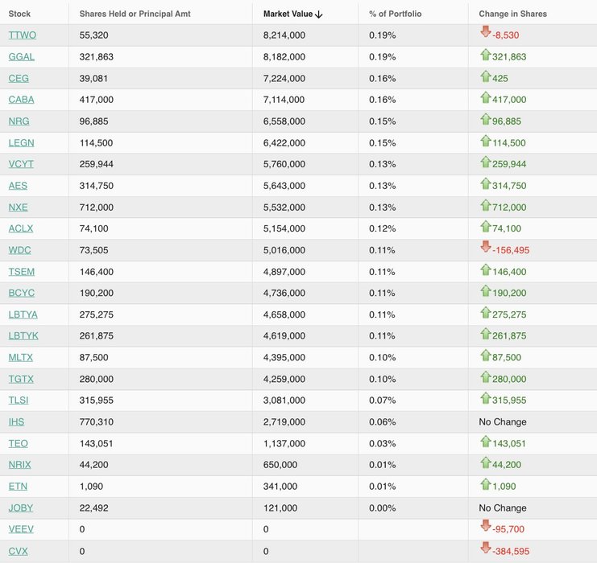Open the TEO stock link
Screen dimensions: 597x563
(19, 444)
